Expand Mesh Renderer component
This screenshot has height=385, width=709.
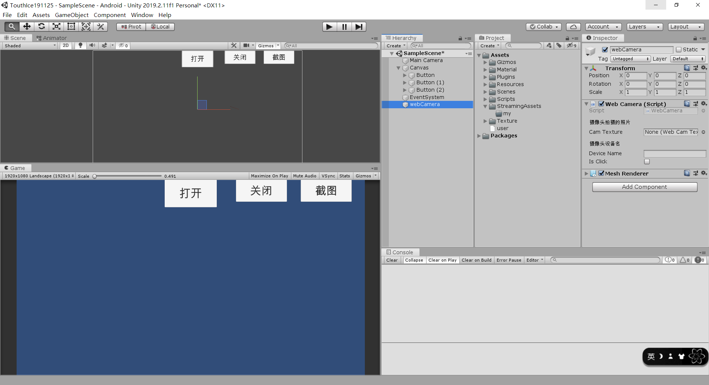tap(586, 173)
